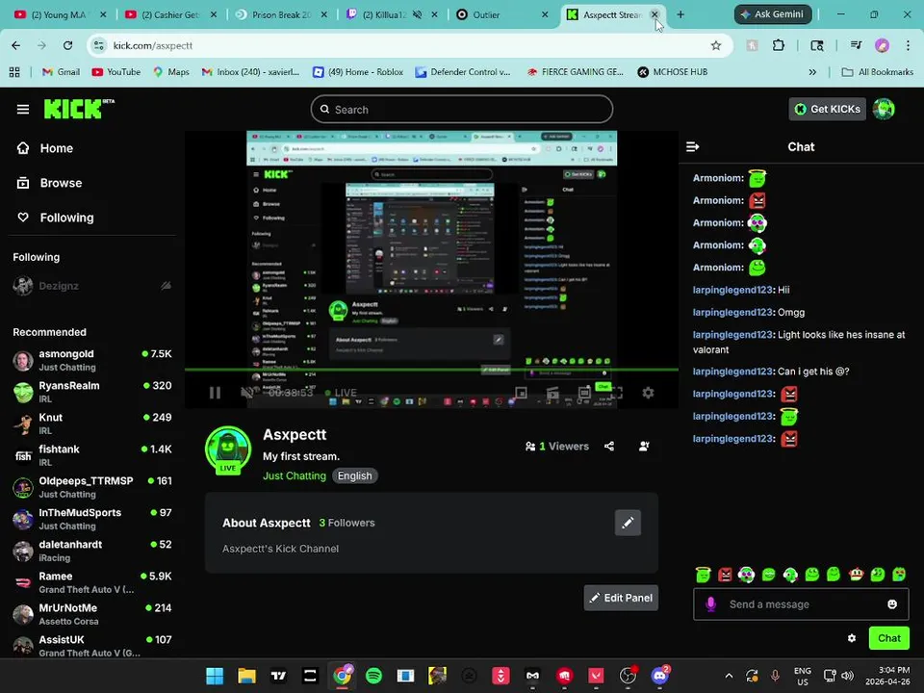Open video player settings gear
This screenshot has height=693, width=924.
(x=648, y=393)
